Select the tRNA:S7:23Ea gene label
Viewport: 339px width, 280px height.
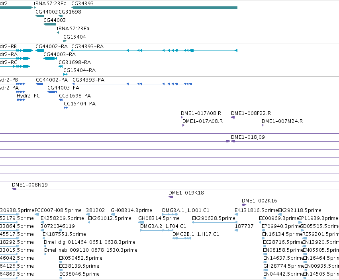[x=73, y=29]
